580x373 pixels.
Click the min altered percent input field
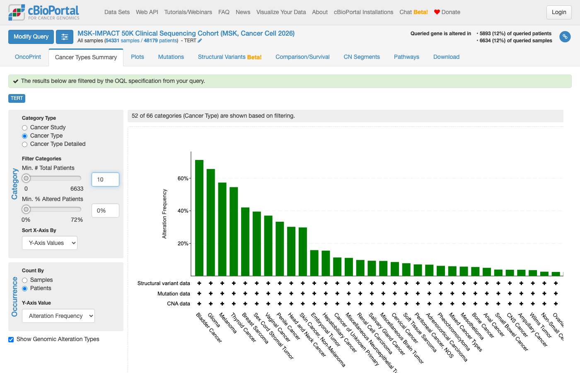click(105, 211)
